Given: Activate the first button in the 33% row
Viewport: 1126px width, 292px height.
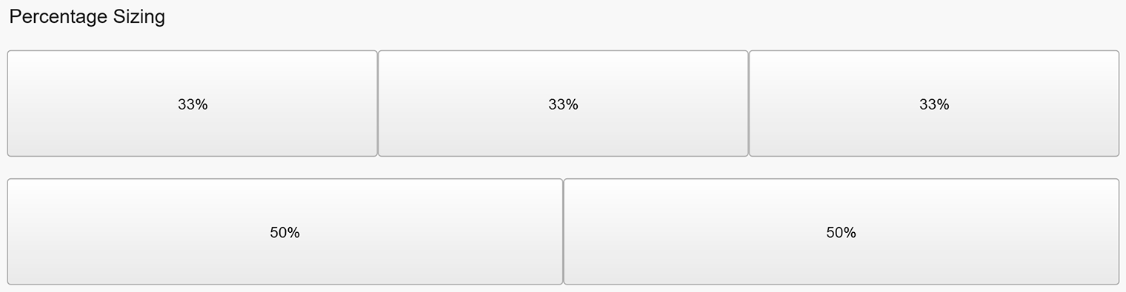Looking at the screenshot, I should pyautogui.click(x=193, y=103).
